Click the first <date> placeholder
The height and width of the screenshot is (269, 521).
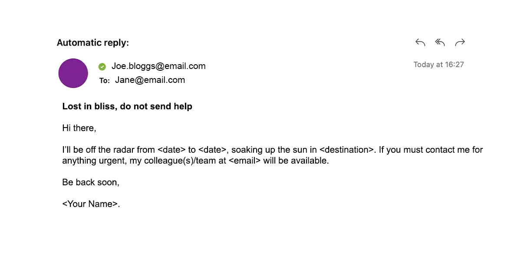[x=171, y=150]
